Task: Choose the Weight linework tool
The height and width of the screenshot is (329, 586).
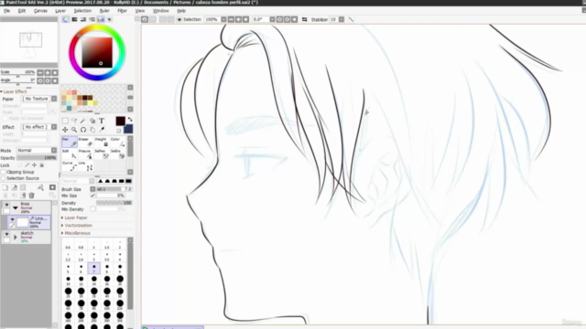Action: (102, 143)
